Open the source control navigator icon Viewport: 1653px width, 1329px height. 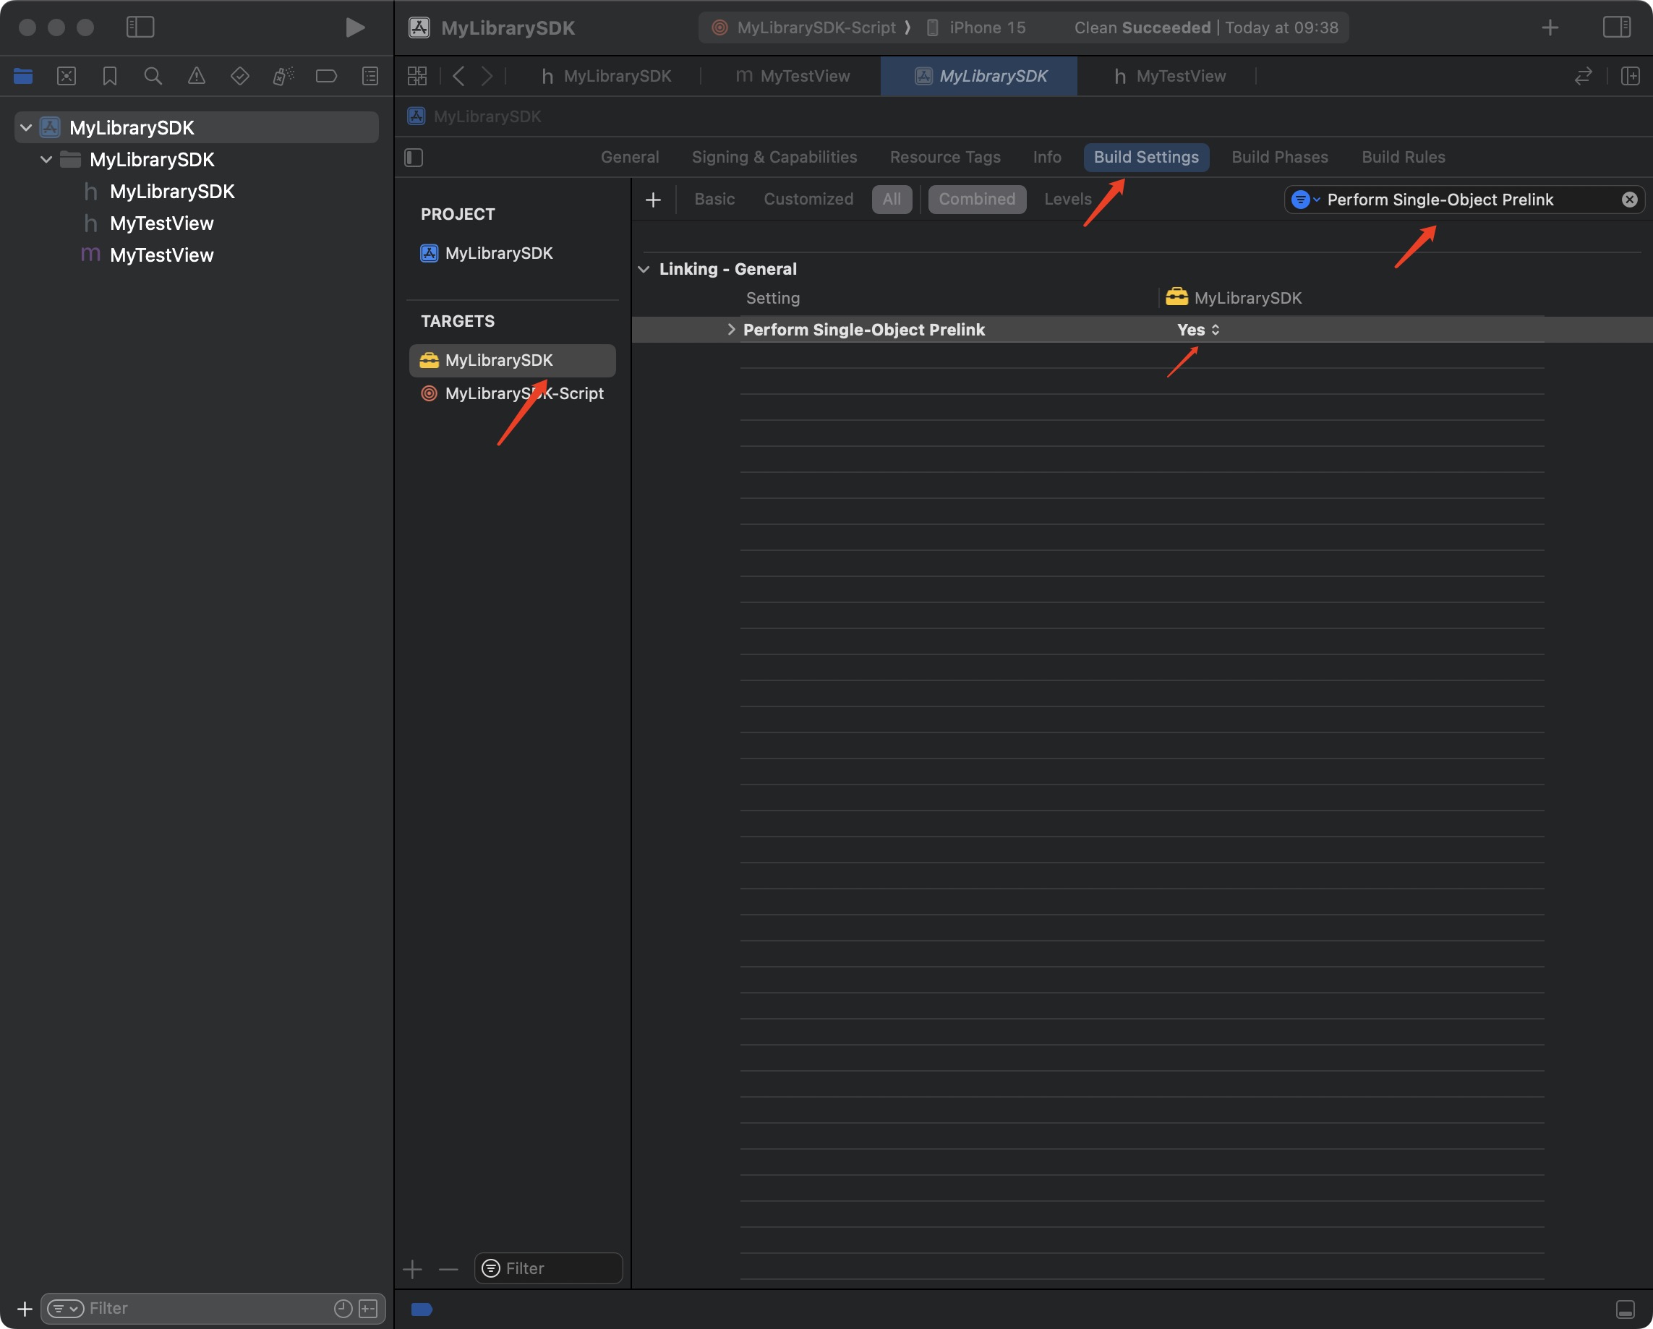point(67,76)
